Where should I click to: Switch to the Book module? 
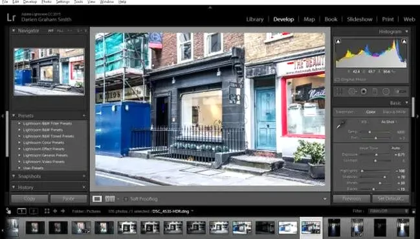[331, 19]
